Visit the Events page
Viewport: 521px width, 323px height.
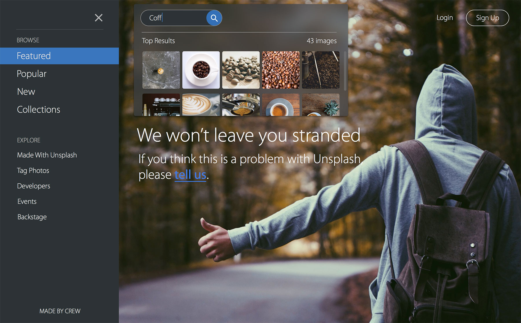click(27, 202)
